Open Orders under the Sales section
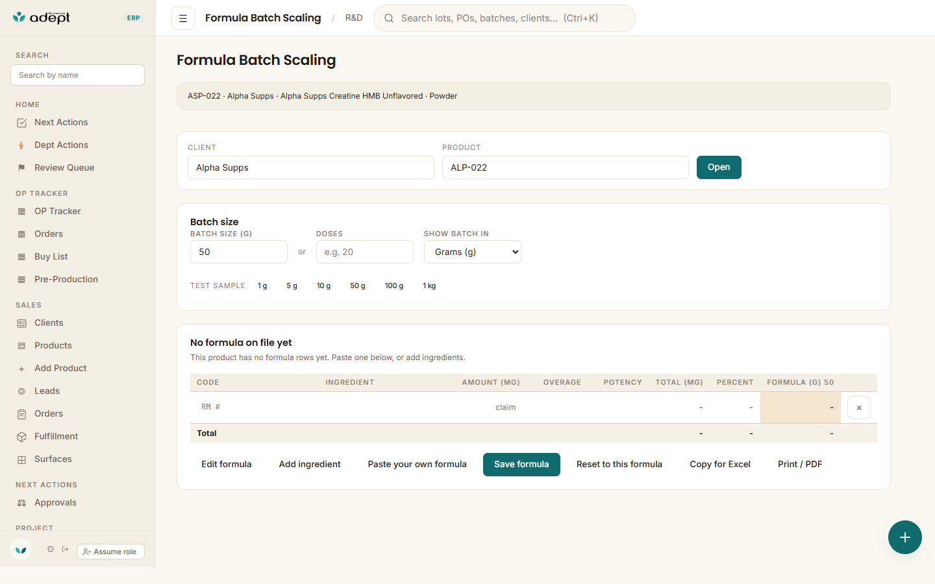Screen dimensions: 935x584 click(49, 413)
